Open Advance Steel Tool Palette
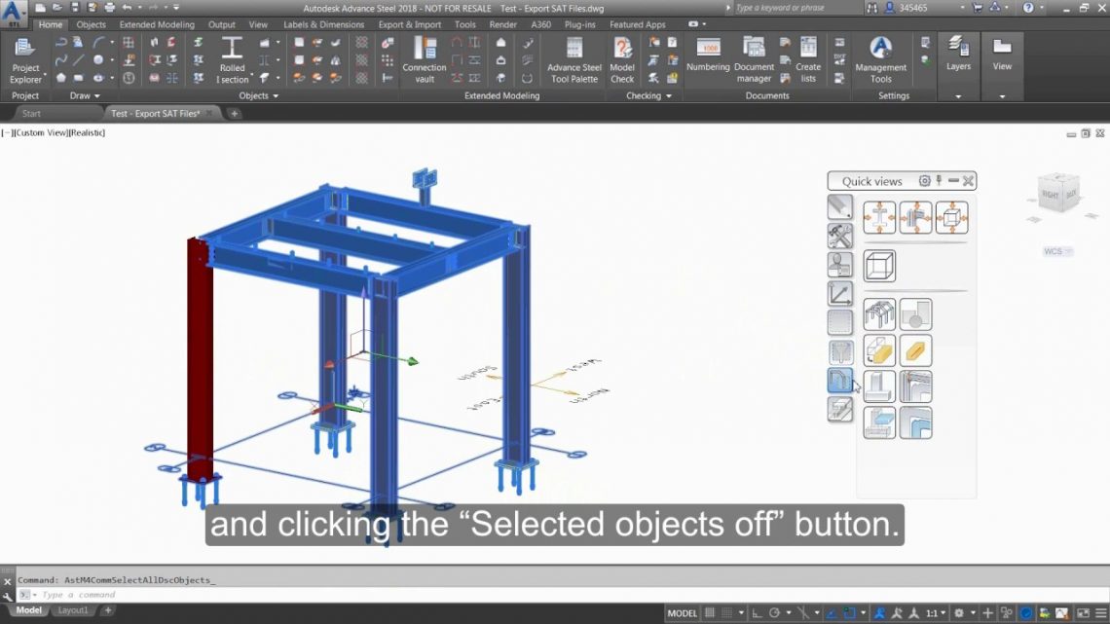Image resolution: width=1110 pixels, height=624 pixels. click(574, 61)
